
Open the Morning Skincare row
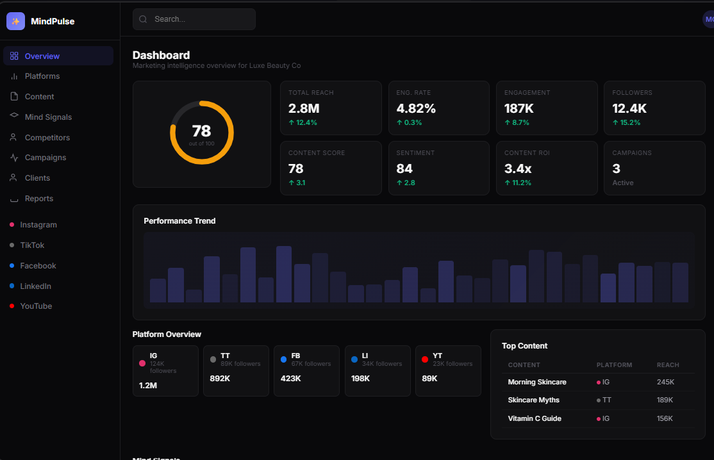(599, 382)
